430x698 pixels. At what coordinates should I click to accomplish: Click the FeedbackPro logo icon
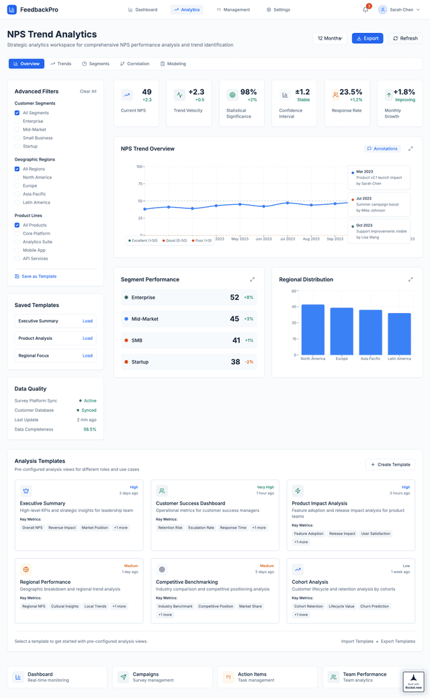pos(12,10)
